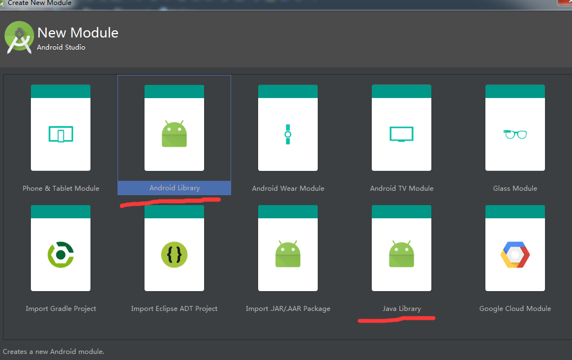Click the "Android Wear Module" label
The height and width of the screenshot is (360, 572).
288,188
